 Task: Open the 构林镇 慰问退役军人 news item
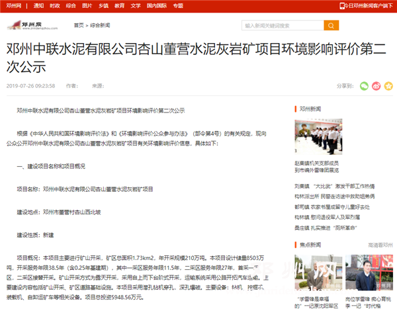(x=327, y=217)
